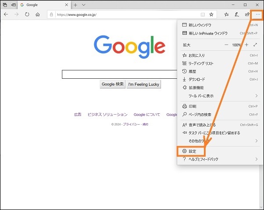This screenshot has height=210, width=264.
Task: Open a new tab with plus icon
Action: pos(75,5)
